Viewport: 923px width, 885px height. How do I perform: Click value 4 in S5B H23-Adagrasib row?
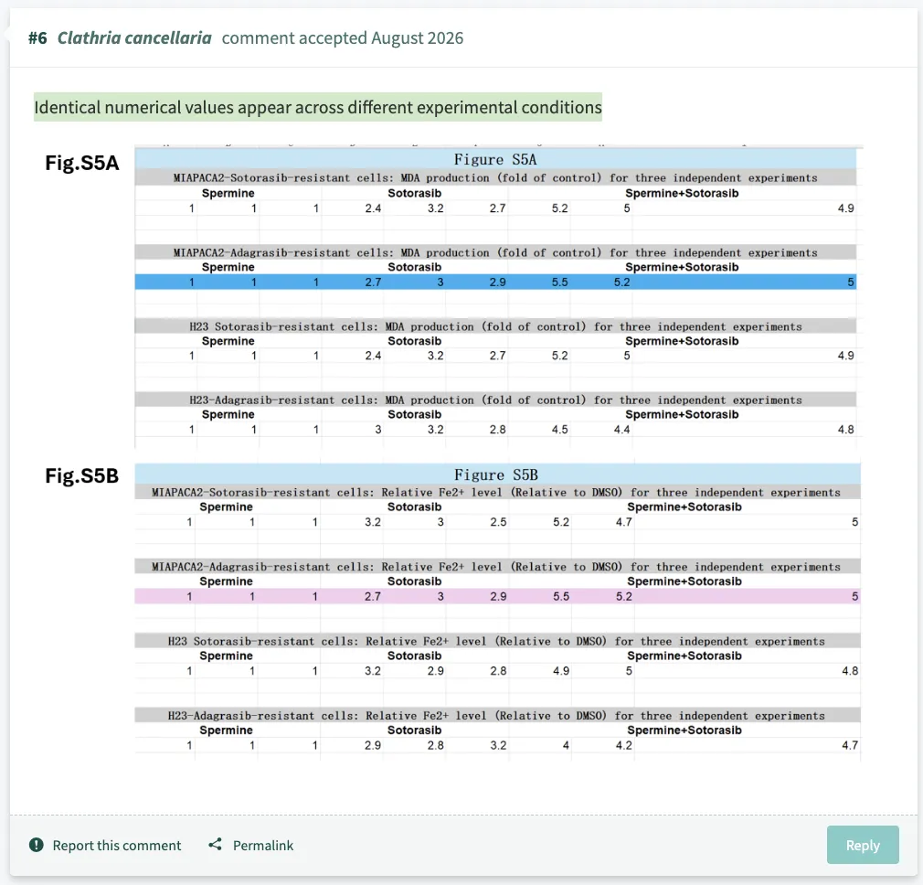(x=566, y=745)
